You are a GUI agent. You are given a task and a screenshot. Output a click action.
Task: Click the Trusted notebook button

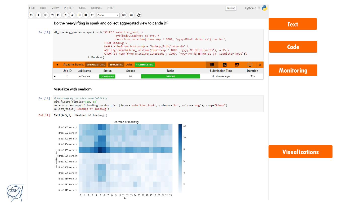[x=231, y=8]
